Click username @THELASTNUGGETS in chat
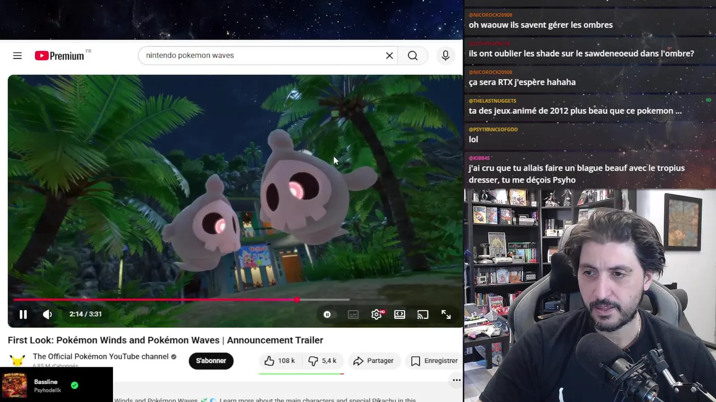This screenshot has width=716, height=402. (492, 100)
